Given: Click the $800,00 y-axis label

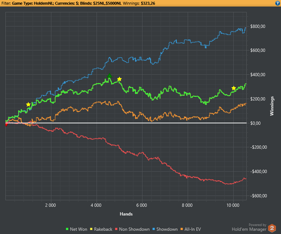Looking at the screenshot, I should (258, 27).
